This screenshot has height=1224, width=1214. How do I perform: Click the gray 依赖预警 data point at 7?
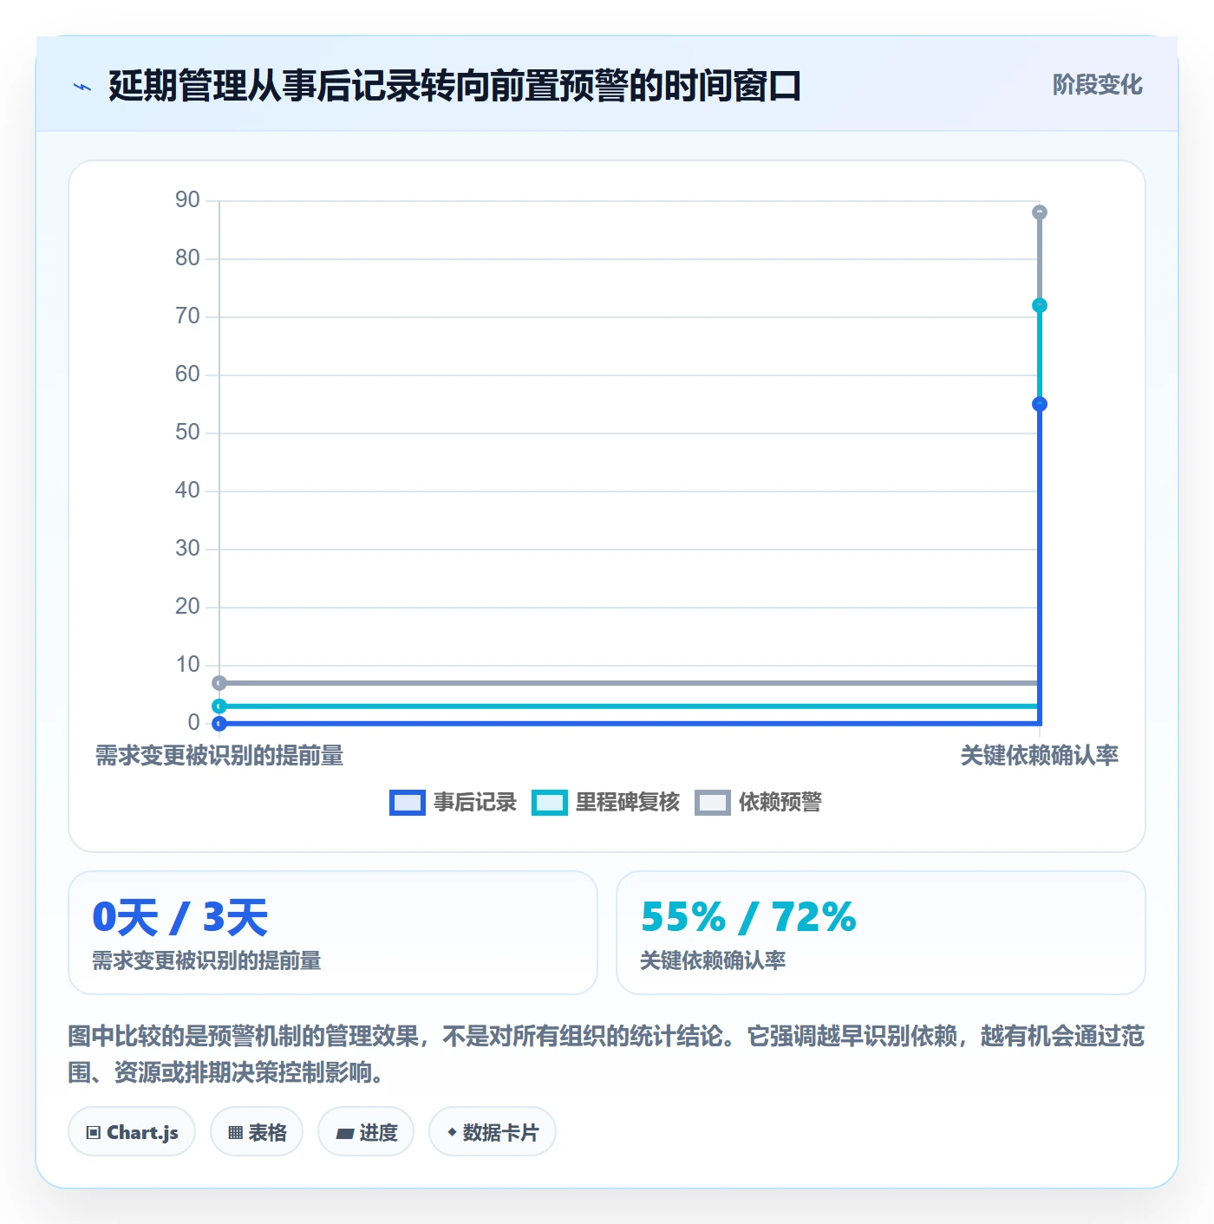tap(219, 683)
